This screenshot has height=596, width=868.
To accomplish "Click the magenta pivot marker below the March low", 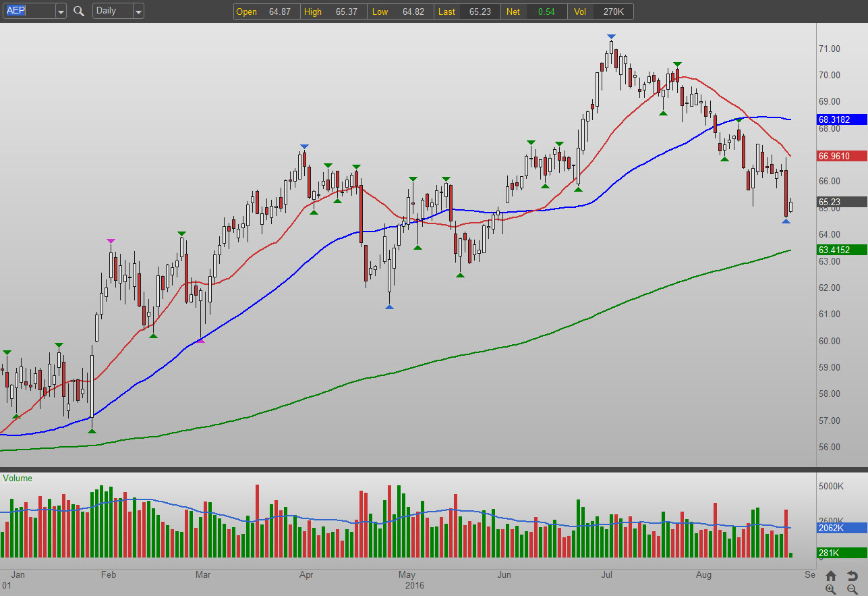I will click(x=200, y=341).
